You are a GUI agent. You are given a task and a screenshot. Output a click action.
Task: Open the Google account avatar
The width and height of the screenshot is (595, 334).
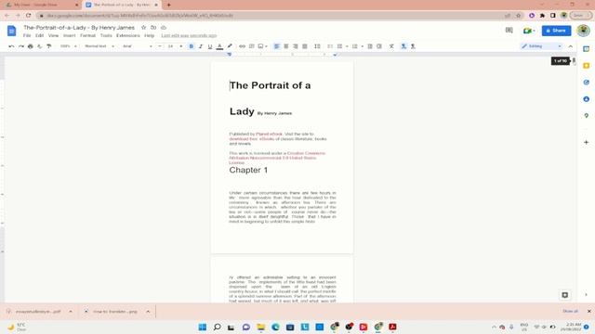click(583, 31)
